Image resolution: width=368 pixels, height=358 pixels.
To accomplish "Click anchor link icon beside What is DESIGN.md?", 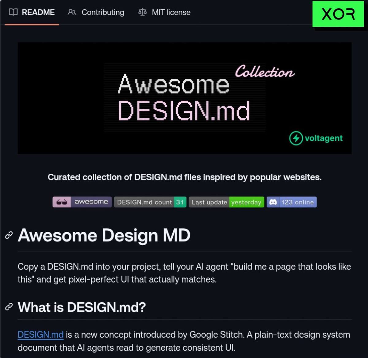I will [x=9, y=307].
